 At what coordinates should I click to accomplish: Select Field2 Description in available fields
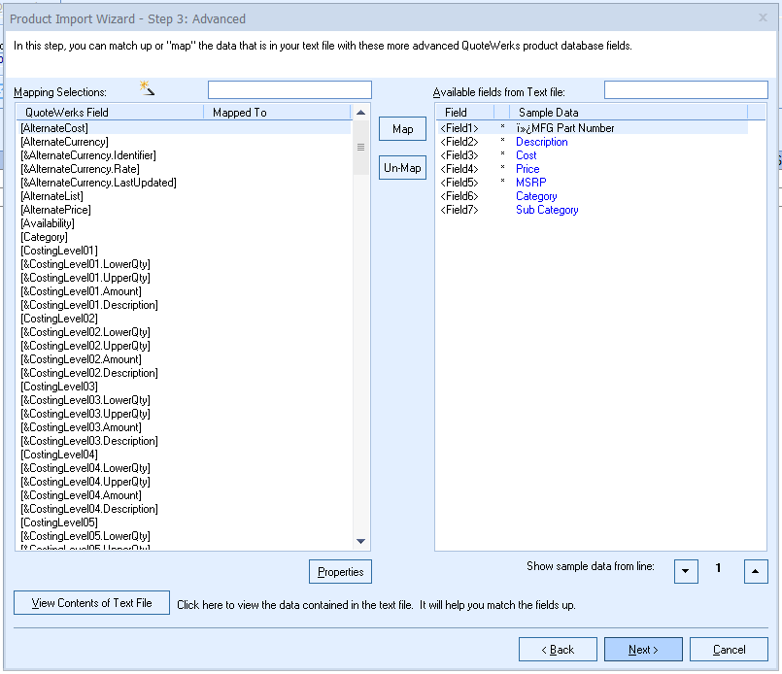tap(541, 142)
